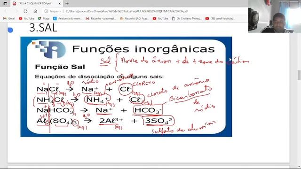Click the presenter webcam video thumbnail

pyautogui.click(x=275, y=16)
